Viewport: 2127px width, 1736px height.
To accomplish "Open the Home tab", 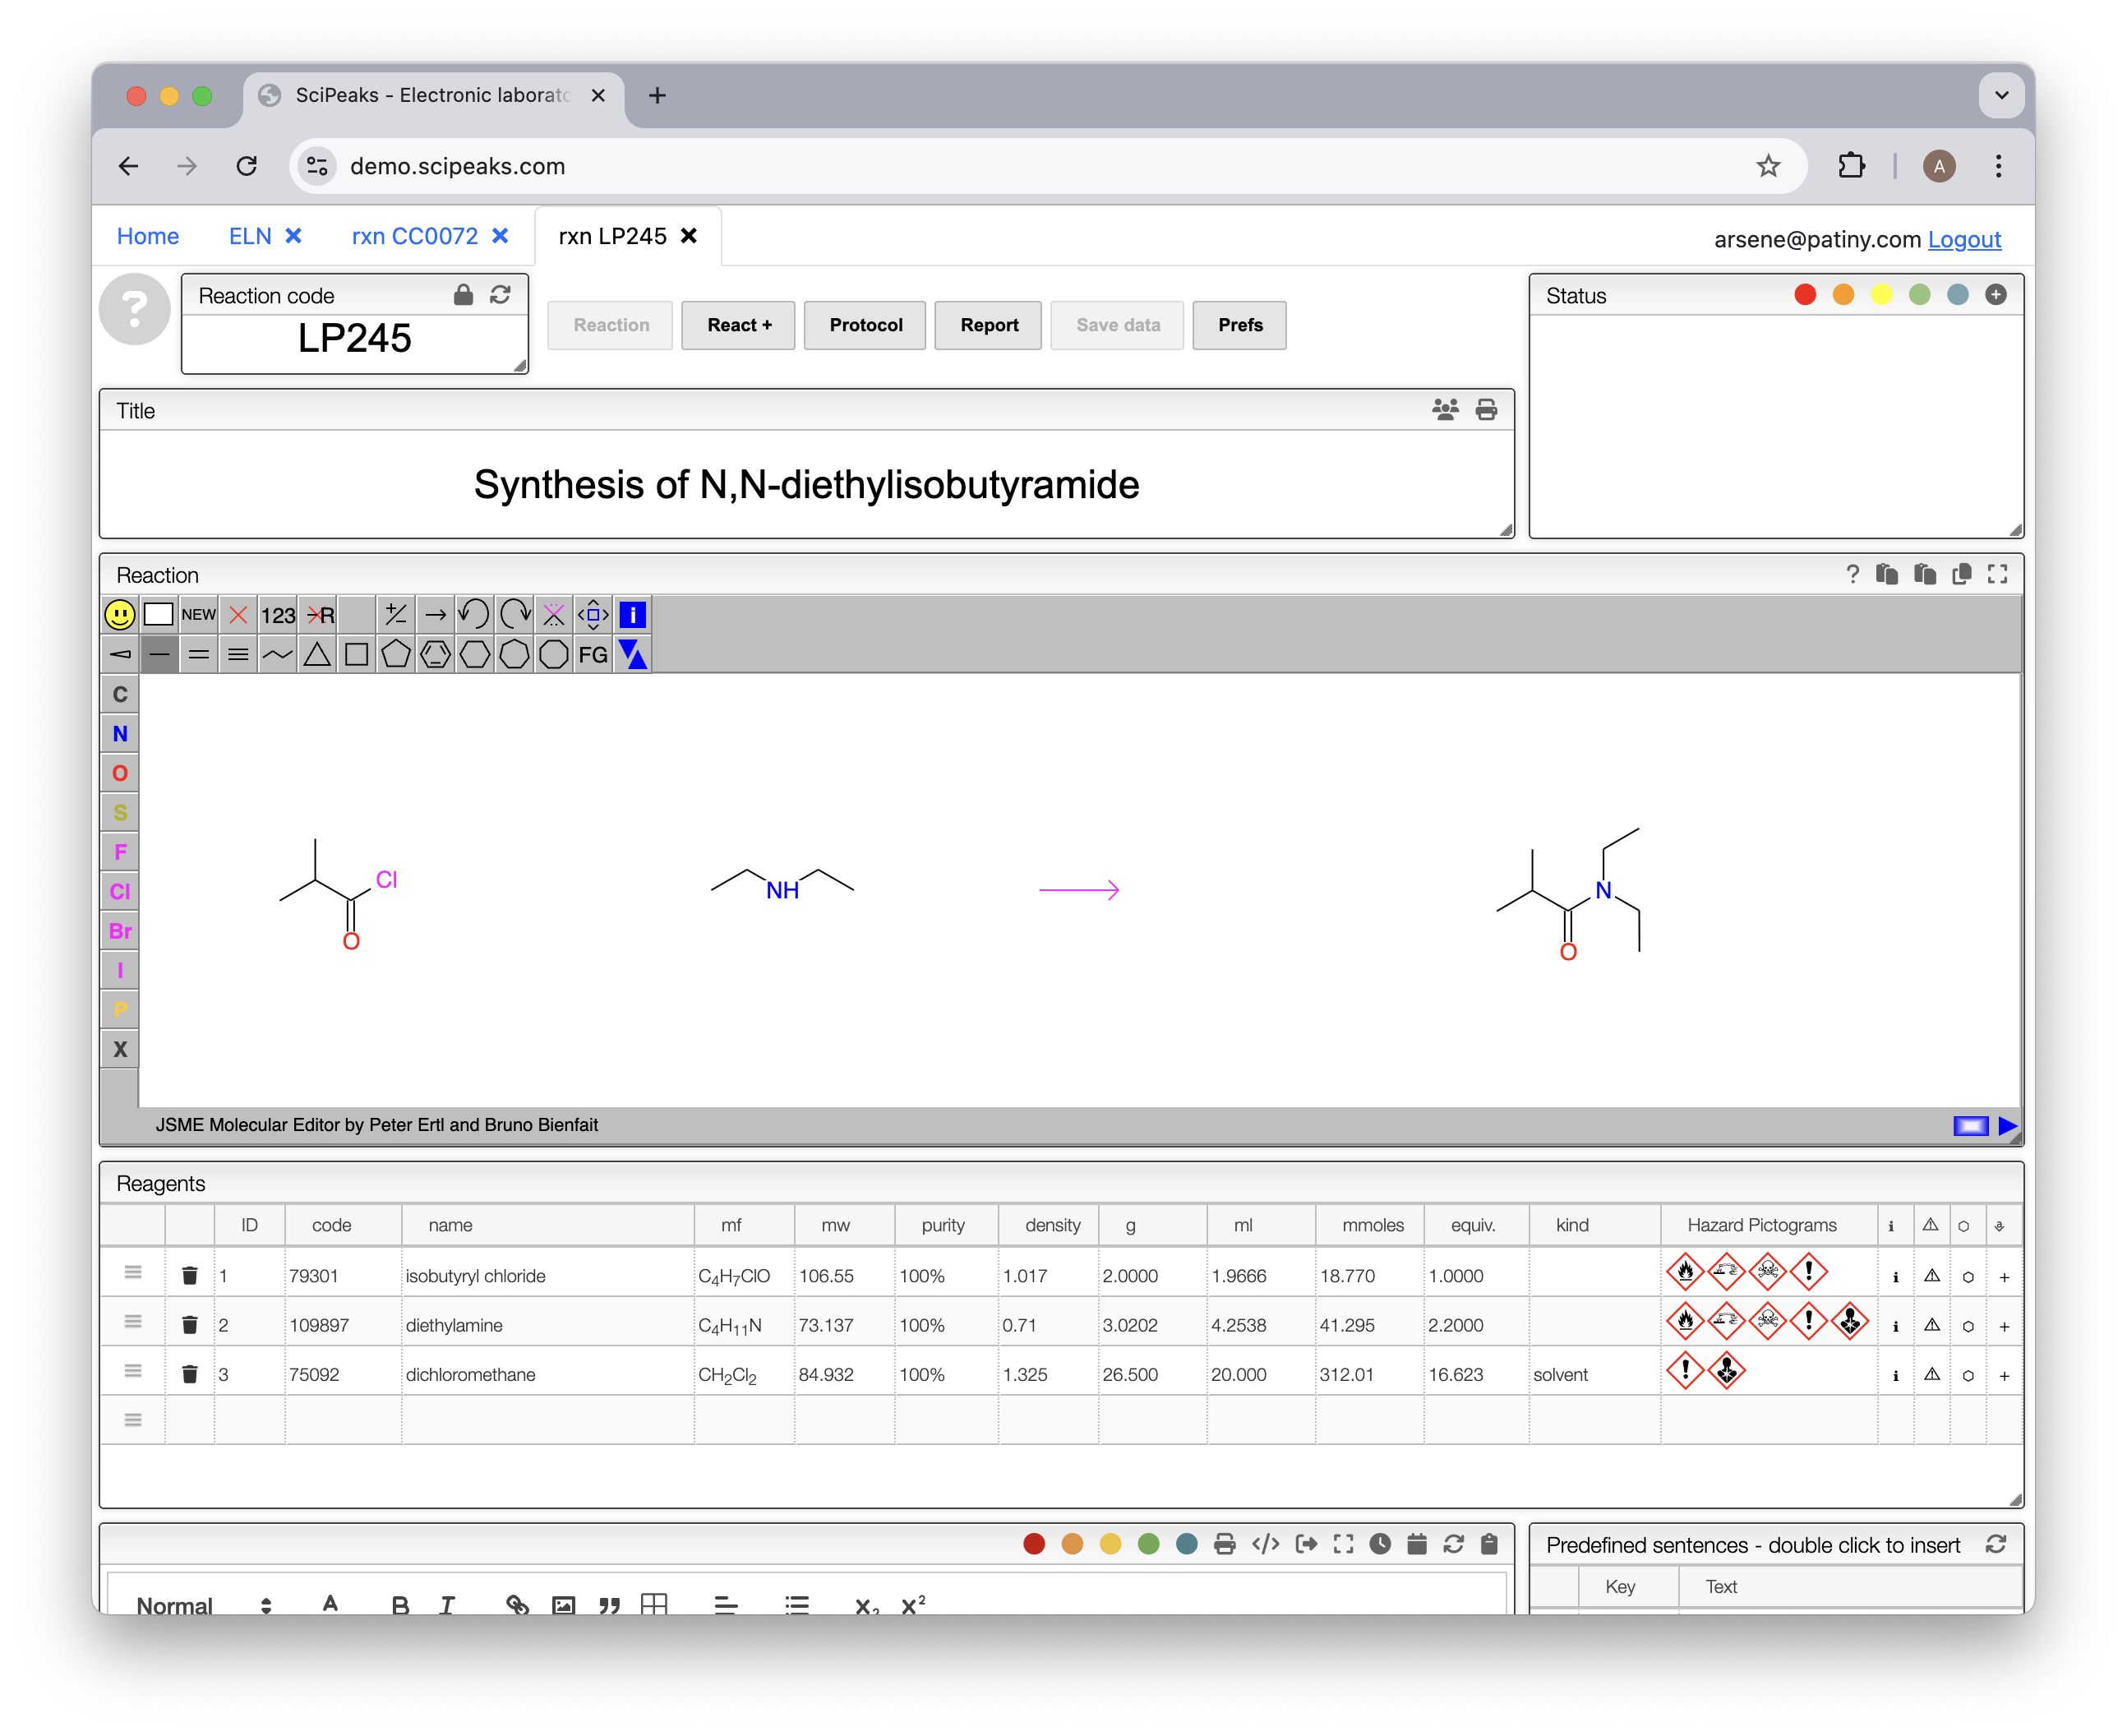I will point(148,236).
